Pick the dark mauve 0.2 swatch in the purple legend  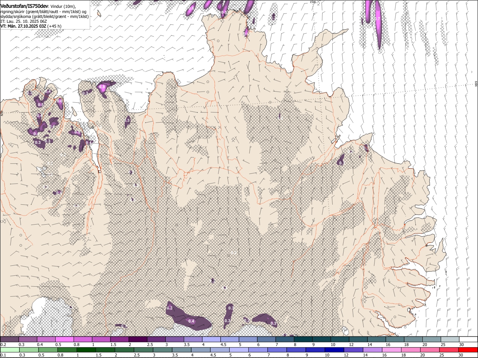tap(9, 339)
